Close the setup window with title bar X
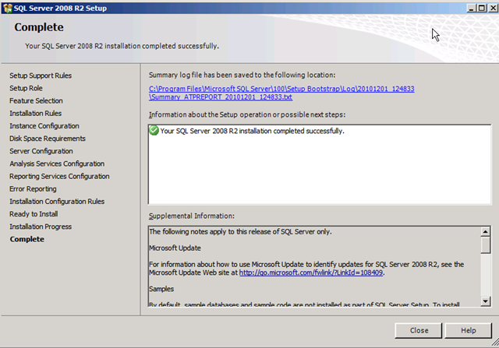Screen dimensions: 499x348 coord(493,8)
